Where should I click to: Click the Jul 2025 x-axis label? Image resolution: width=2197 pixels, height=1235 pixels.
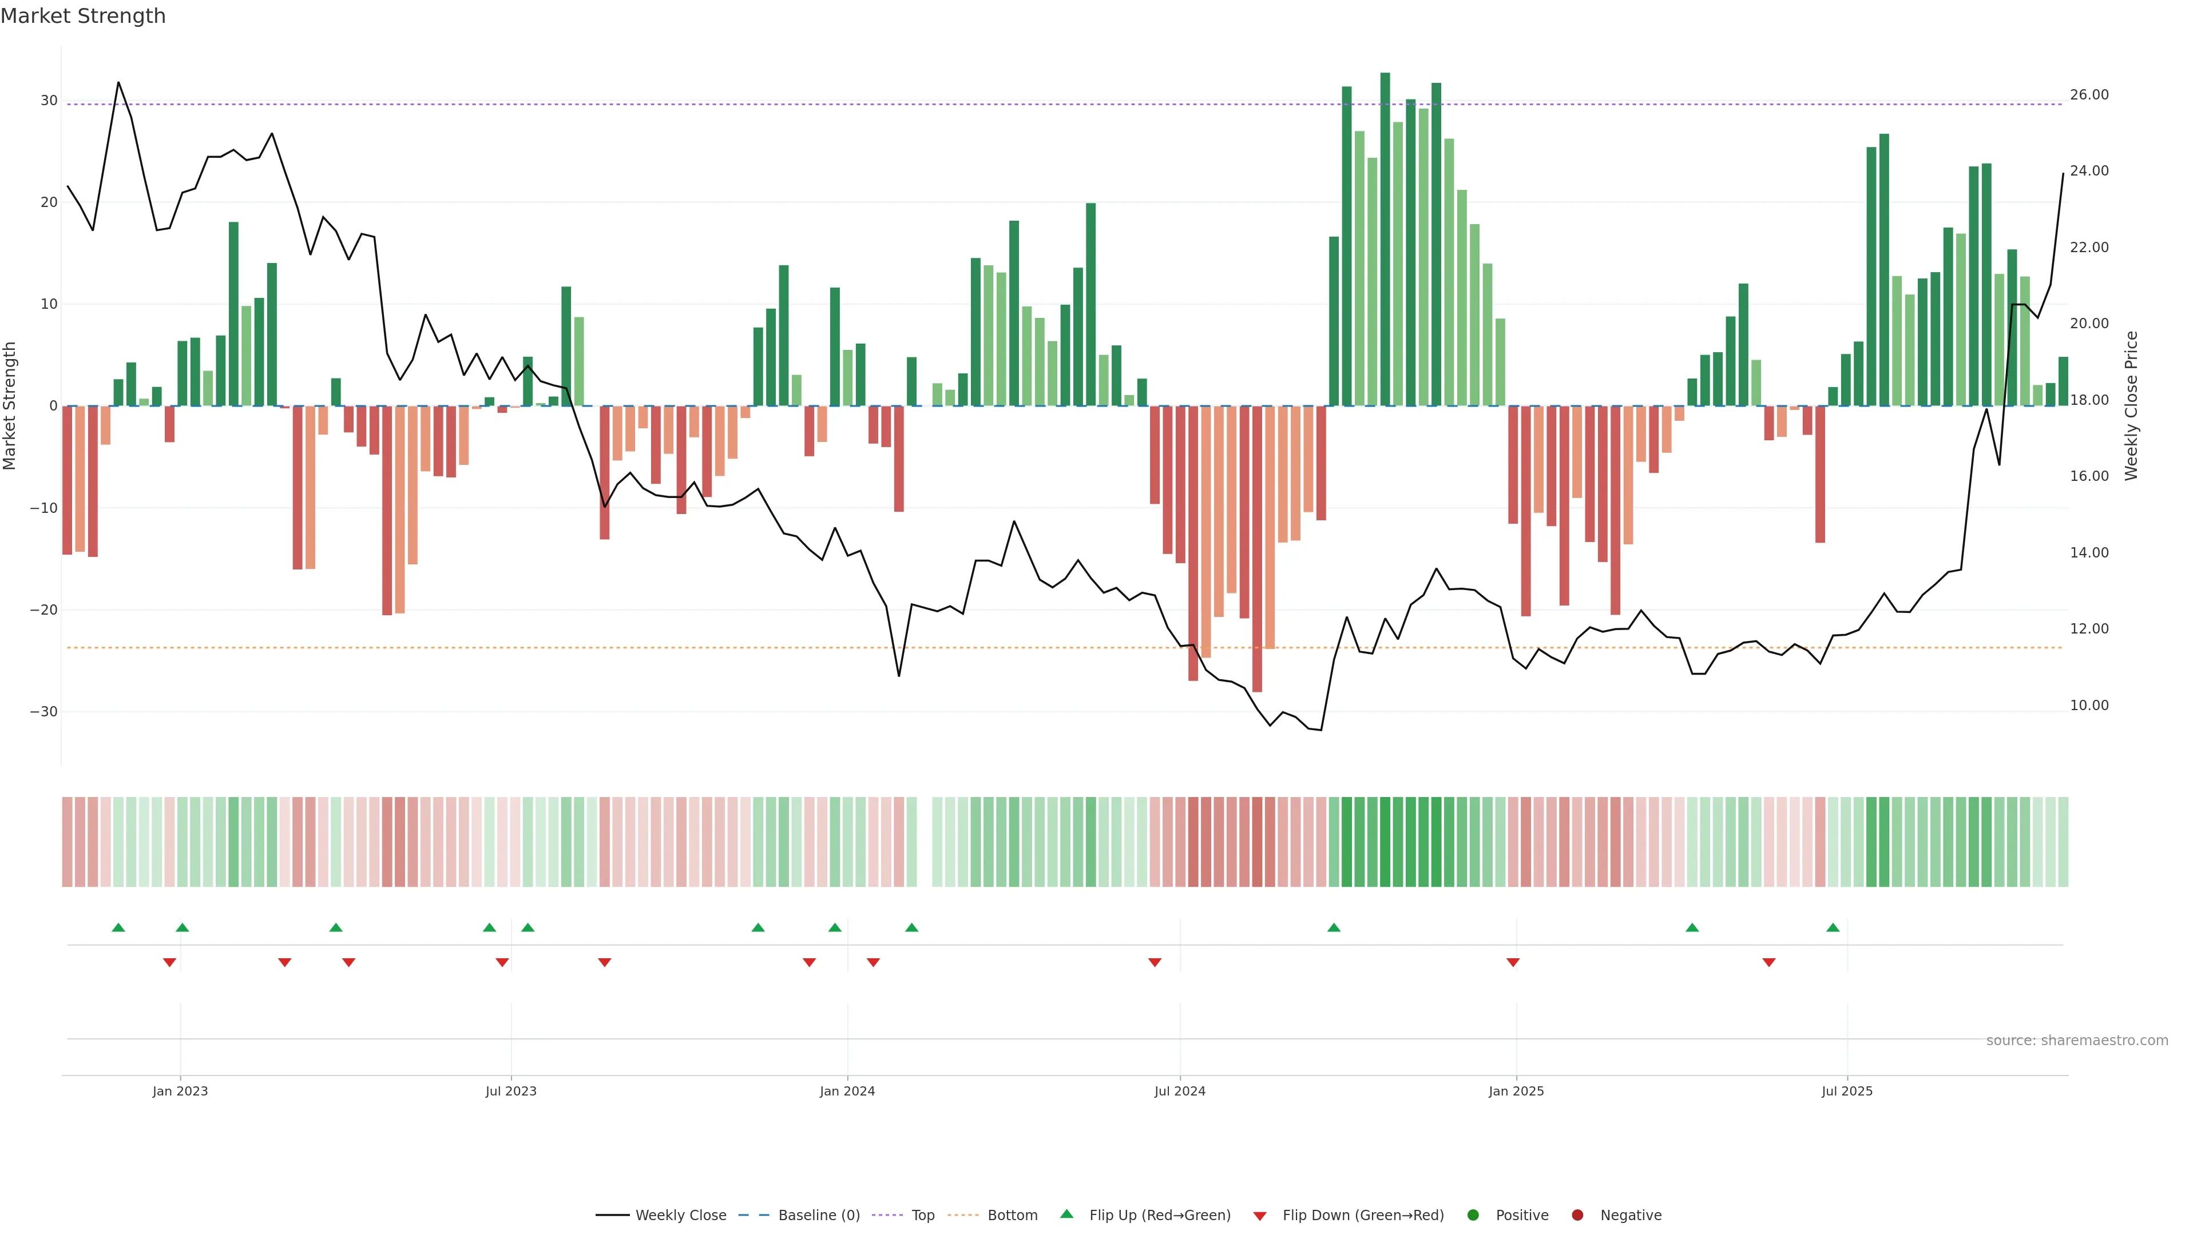click(1846, 1091)
